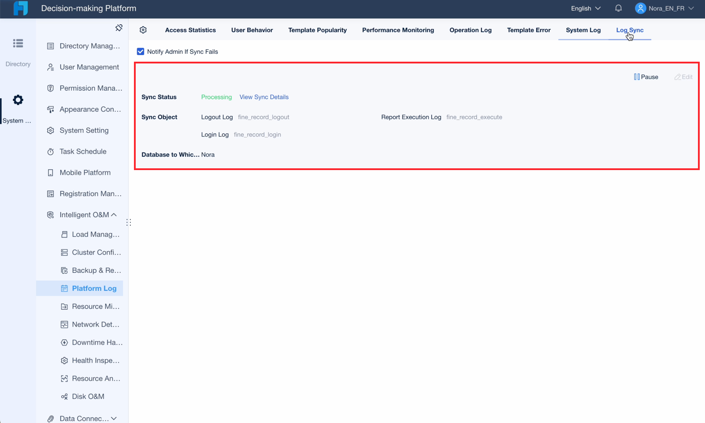Click the Cluster Configuration icon
705x423 pixels.
(x=64, y=252)
